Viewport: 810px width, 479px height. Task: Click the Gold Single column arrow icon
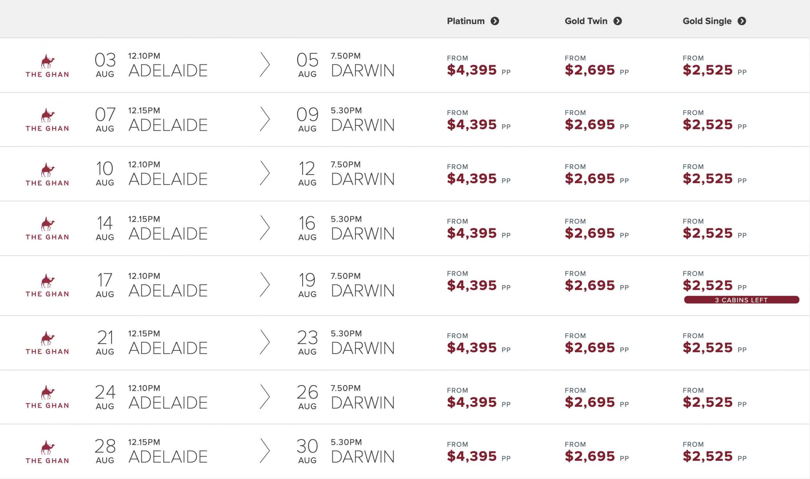741,21
